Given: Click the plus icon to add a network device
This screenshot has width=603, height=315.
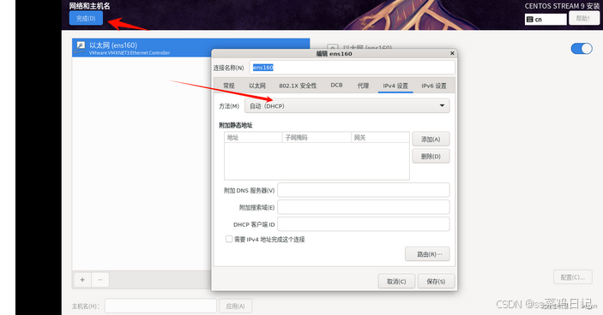Looking at the screenshot, I should (82, 280).
